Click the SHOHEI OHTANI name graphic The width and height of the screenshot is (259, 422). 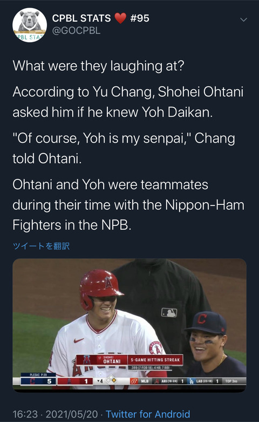(111, 360)
